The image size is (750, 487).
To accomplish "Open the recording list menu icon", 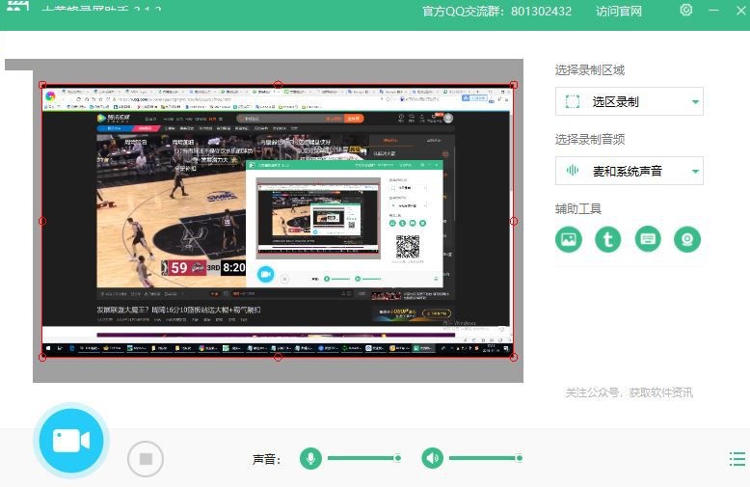I will tap(737, 459).
